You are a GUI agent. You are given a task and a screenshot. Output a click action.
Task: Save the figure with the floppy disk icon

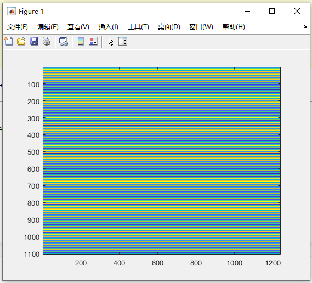(34, 41)
